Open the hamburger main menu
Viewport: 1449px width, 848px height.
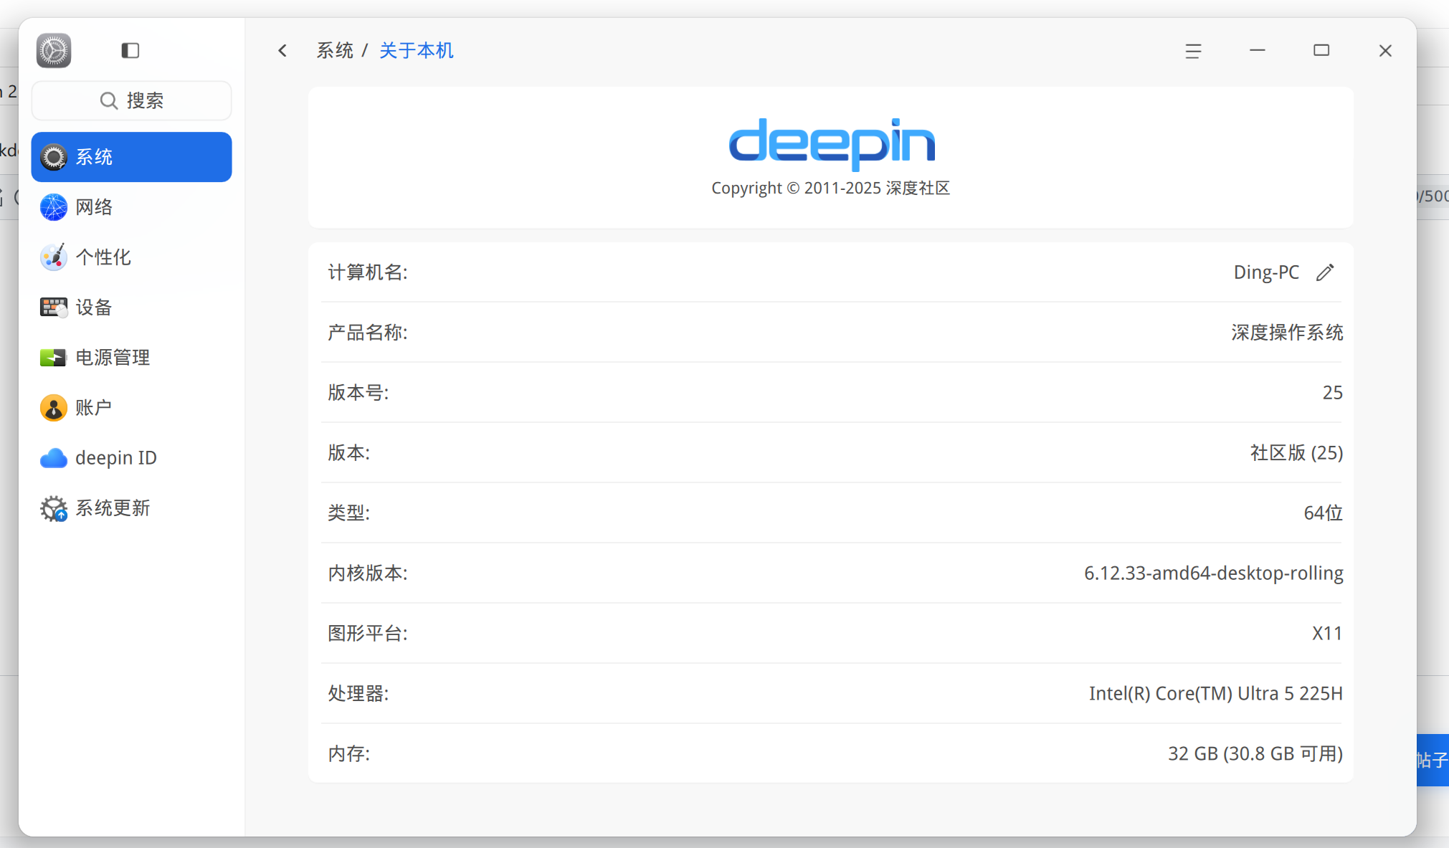click(1193, 51)
